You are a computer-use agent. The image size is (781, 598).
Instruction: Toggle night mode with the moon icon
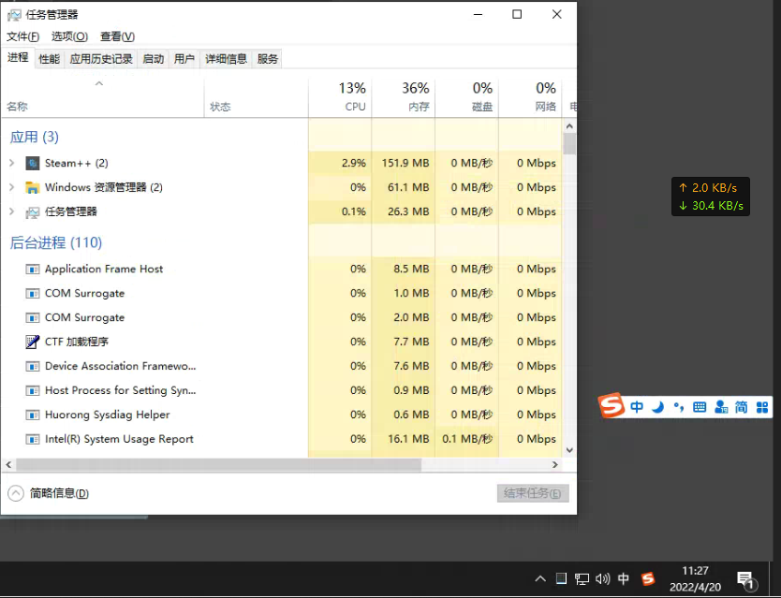pos(658,406)
